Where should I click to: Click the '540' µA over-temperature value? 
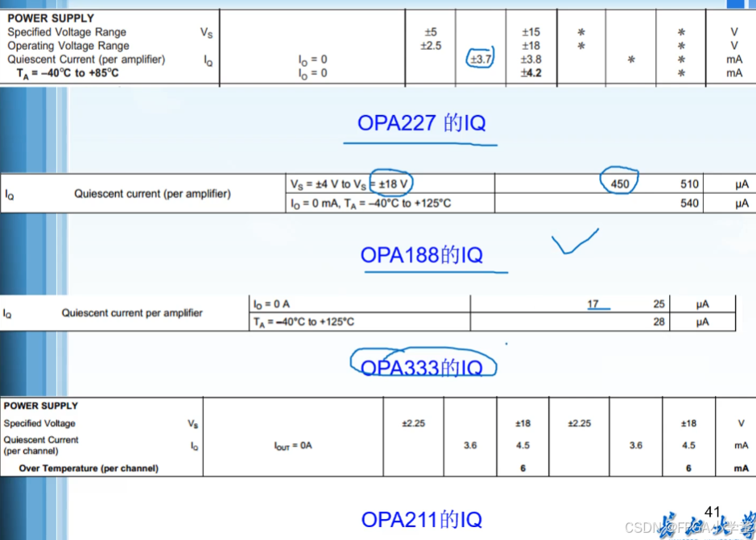coord(689,204)
